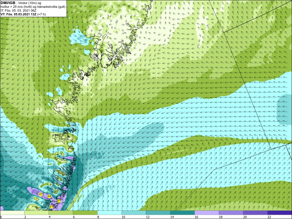Click the legend tick label '8'
292x219 pixels.
tap(98, 217)
